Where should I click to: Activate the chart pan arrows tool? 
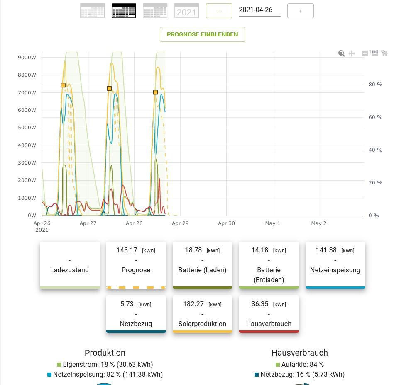click(352, 53)
